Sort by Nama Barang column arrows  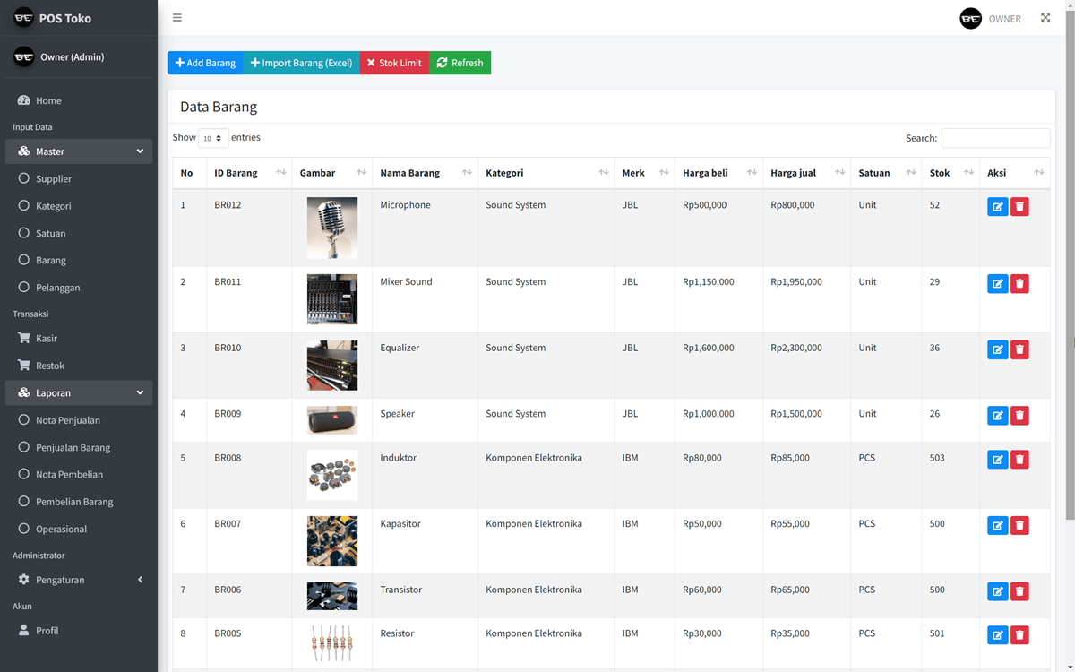467,173
